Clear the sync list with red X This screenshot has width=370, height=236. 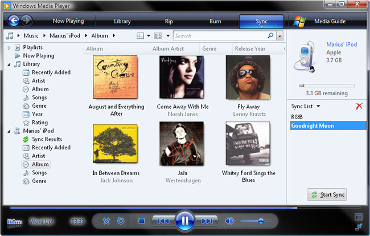click(359, 107)
